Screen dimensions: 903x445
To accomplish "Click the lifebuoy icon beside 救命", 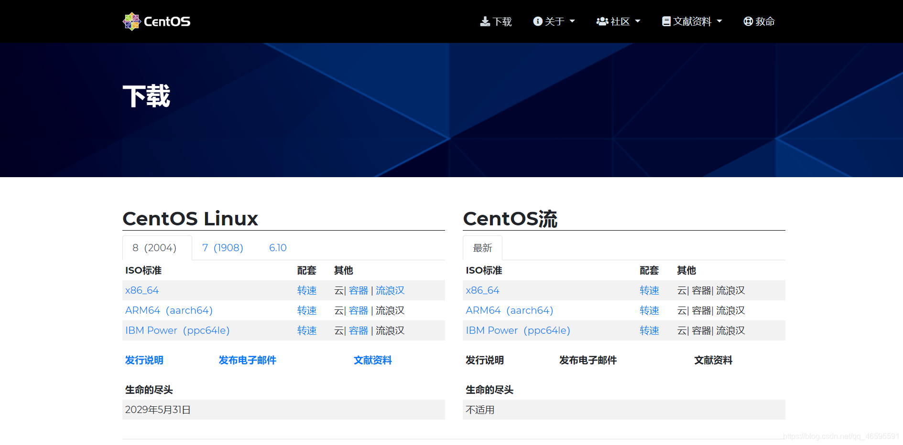I will (x=748, y=21).
